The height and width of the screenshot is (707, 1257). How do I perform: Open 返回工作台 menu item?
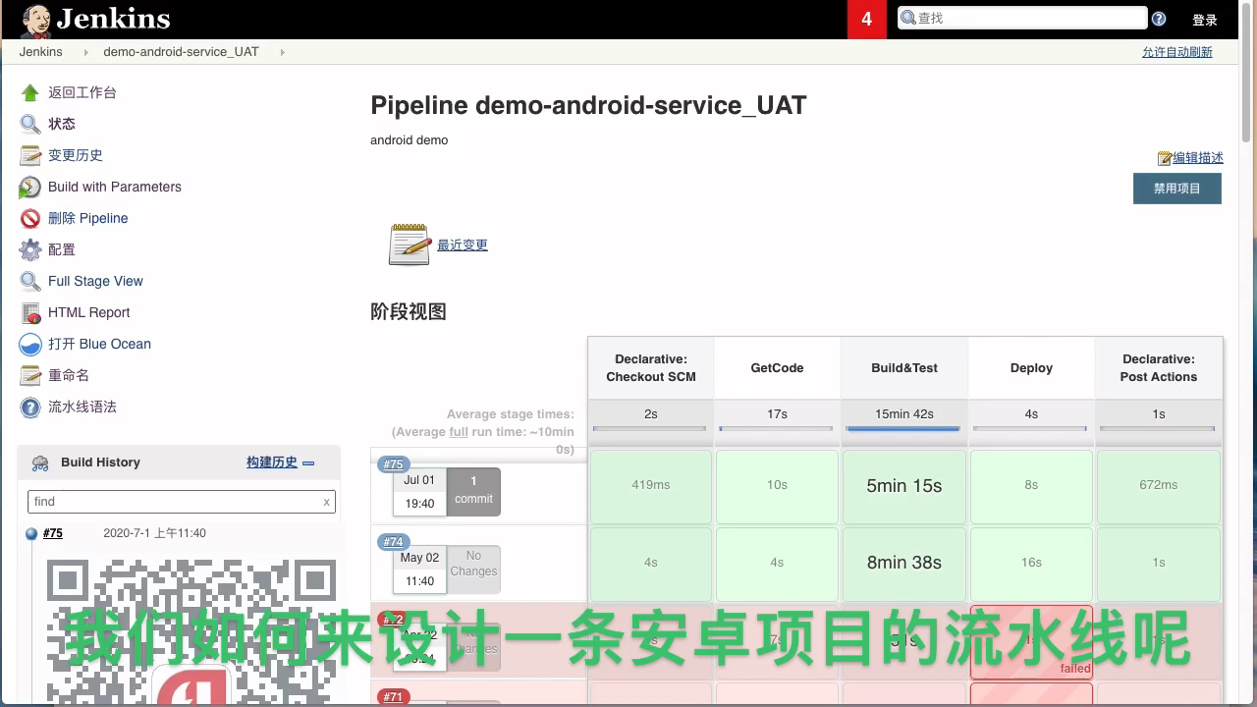[82, 92]
